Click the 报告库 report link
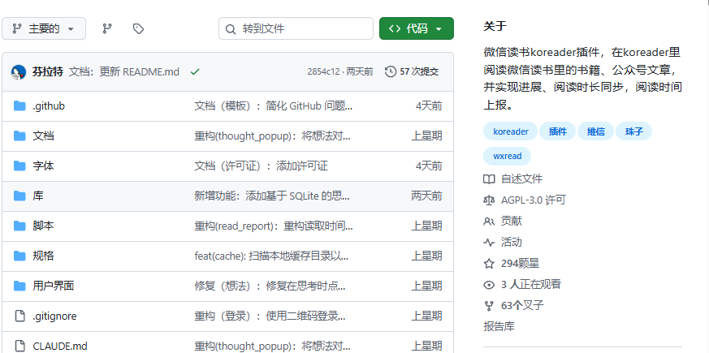 click(x=499, y=326)
